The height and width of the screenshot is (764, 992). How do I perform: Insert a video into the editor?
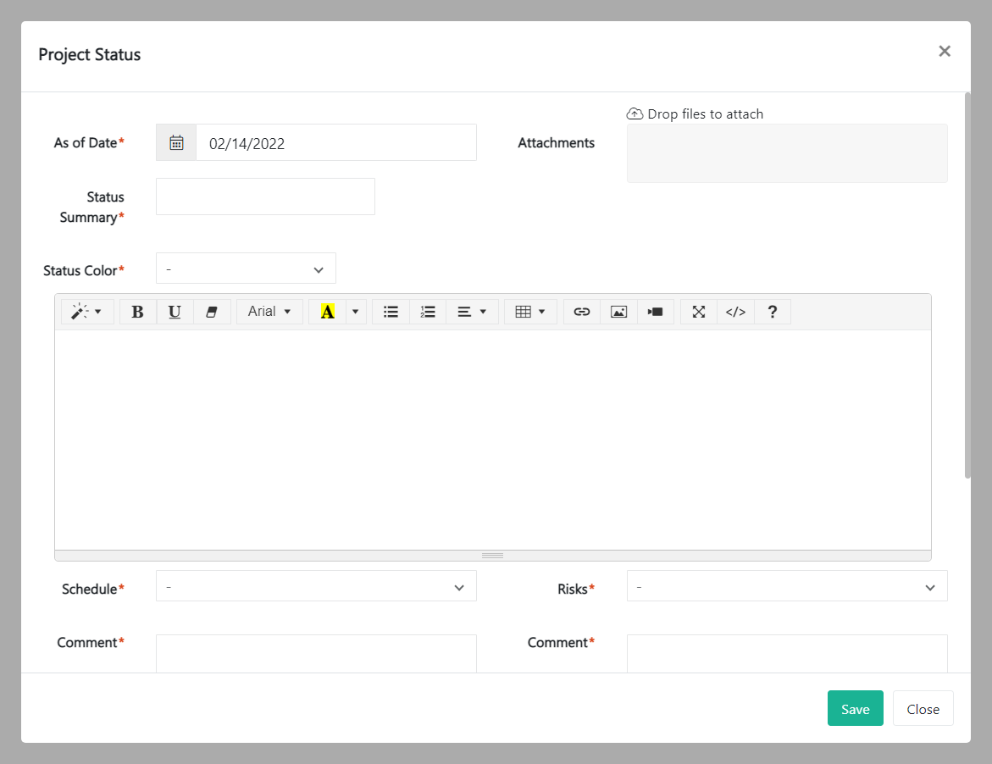[x=656, y=312]
